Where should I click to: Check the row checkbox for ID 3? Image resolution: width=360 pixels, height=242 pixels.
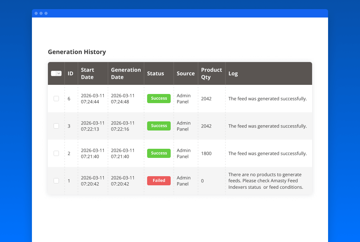tap(56, 126)
